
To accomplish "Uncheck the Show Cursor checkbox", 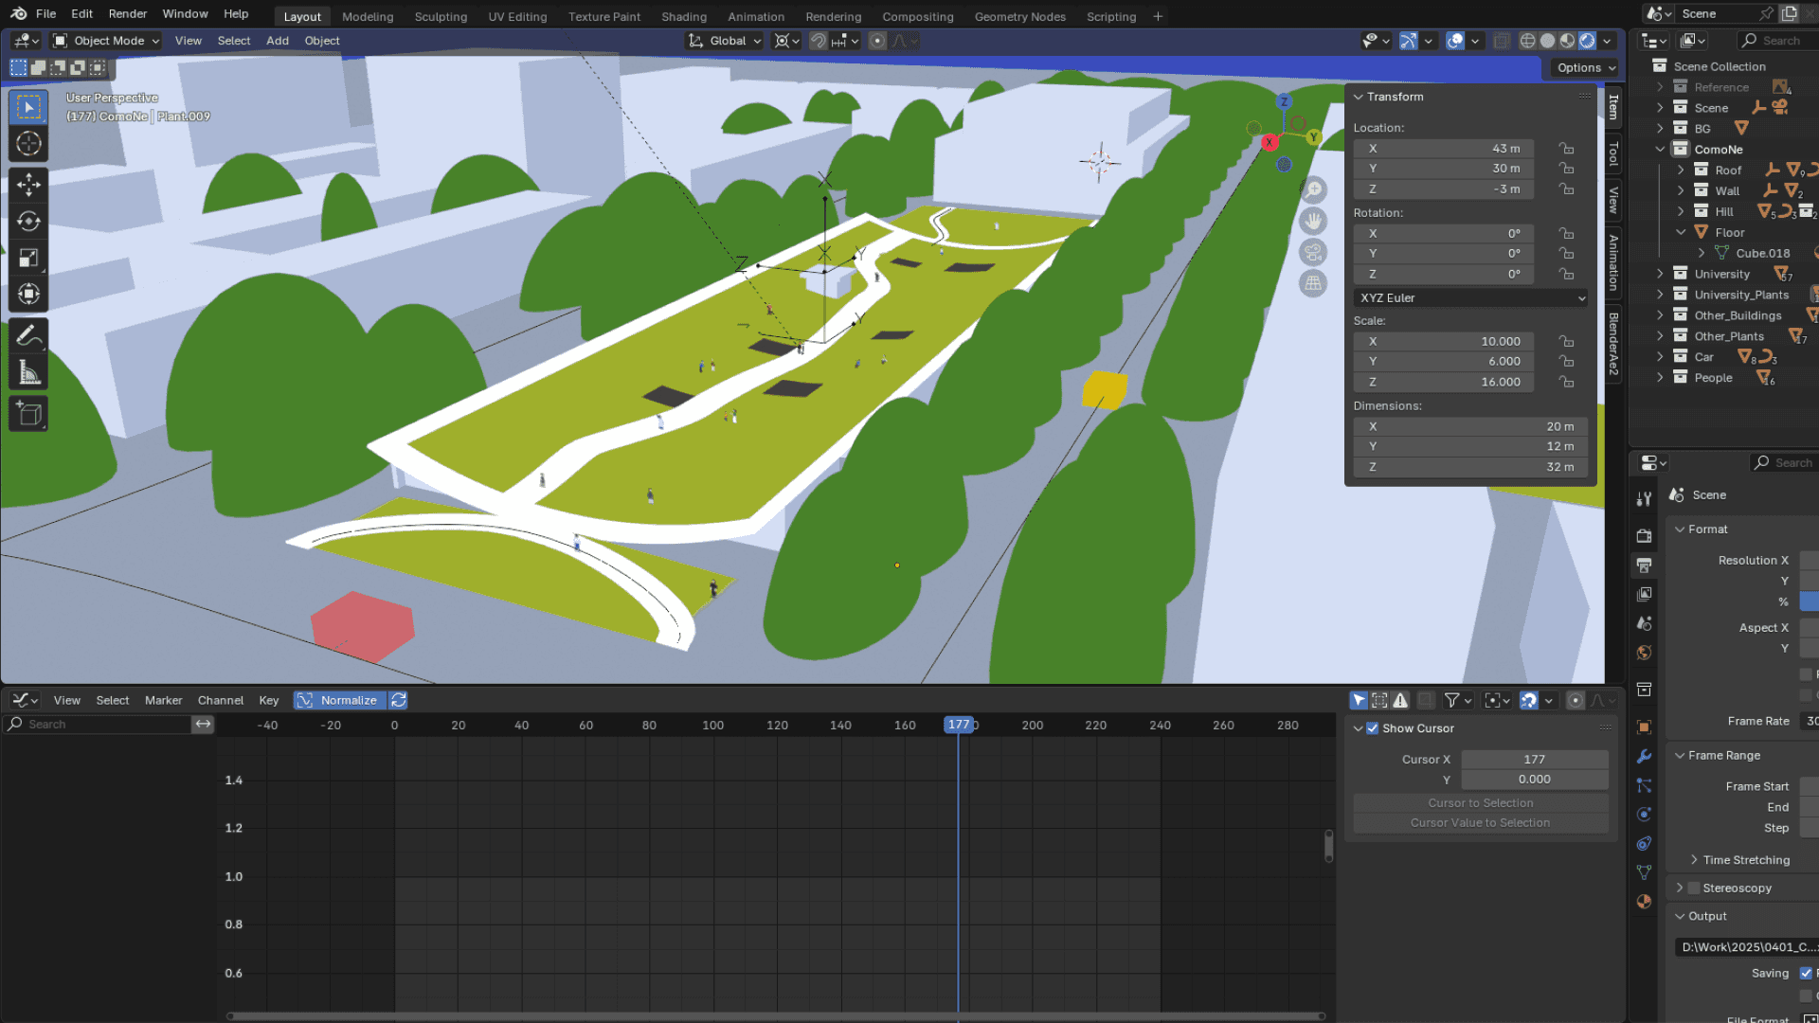I will coord(1372,728).
